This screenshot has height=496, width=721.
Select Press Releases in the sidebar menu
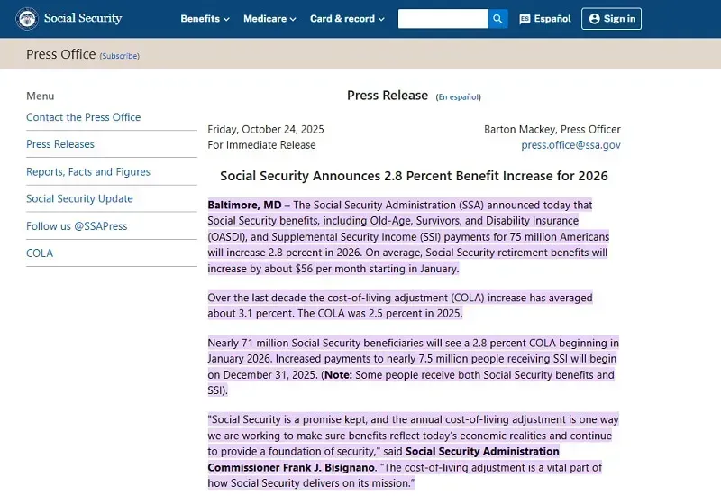click(60, 144)
